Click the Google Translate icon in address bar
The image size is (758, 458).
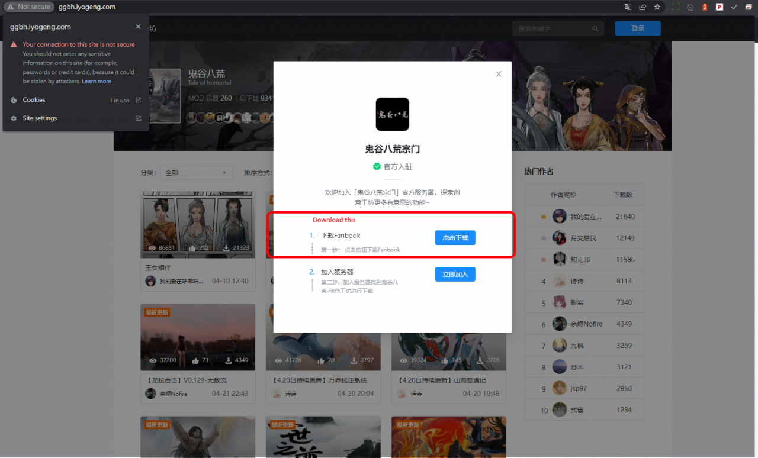628,7
